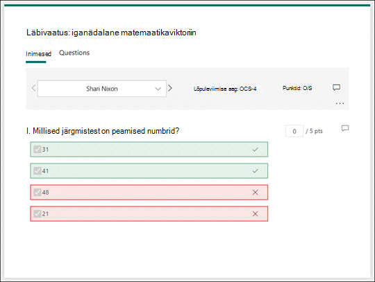Go to previous respondent arrow

pyautogui.click(x=33, y=88)
